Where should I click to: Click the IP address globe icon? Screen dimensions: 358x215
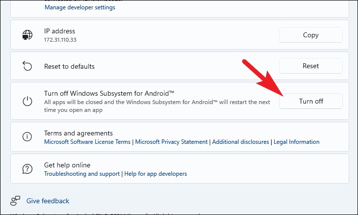point(27,35)
